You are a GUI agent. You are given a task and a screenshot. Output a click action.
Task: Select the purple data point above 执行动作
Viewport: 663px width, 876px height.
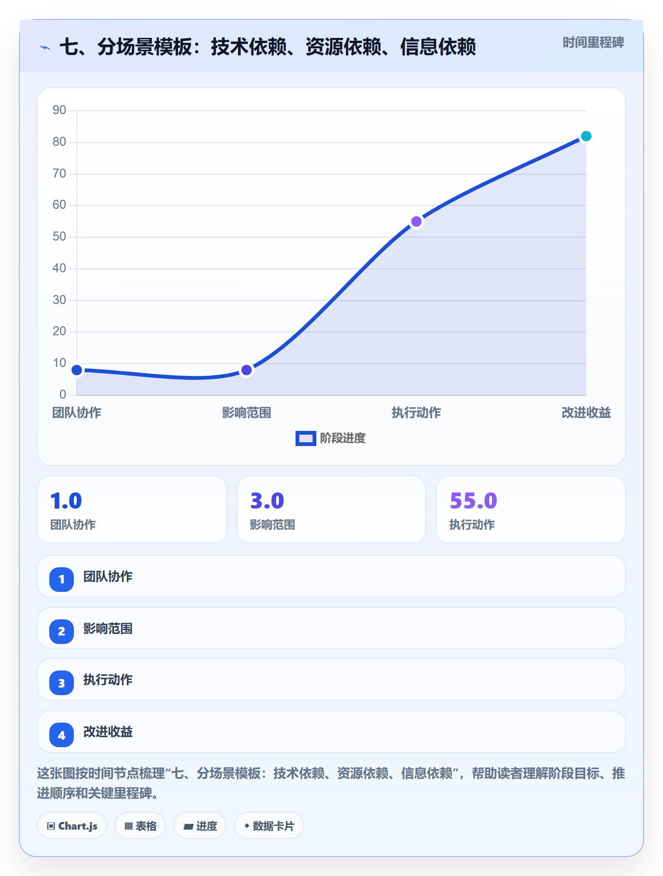click(x=416, y=222)
